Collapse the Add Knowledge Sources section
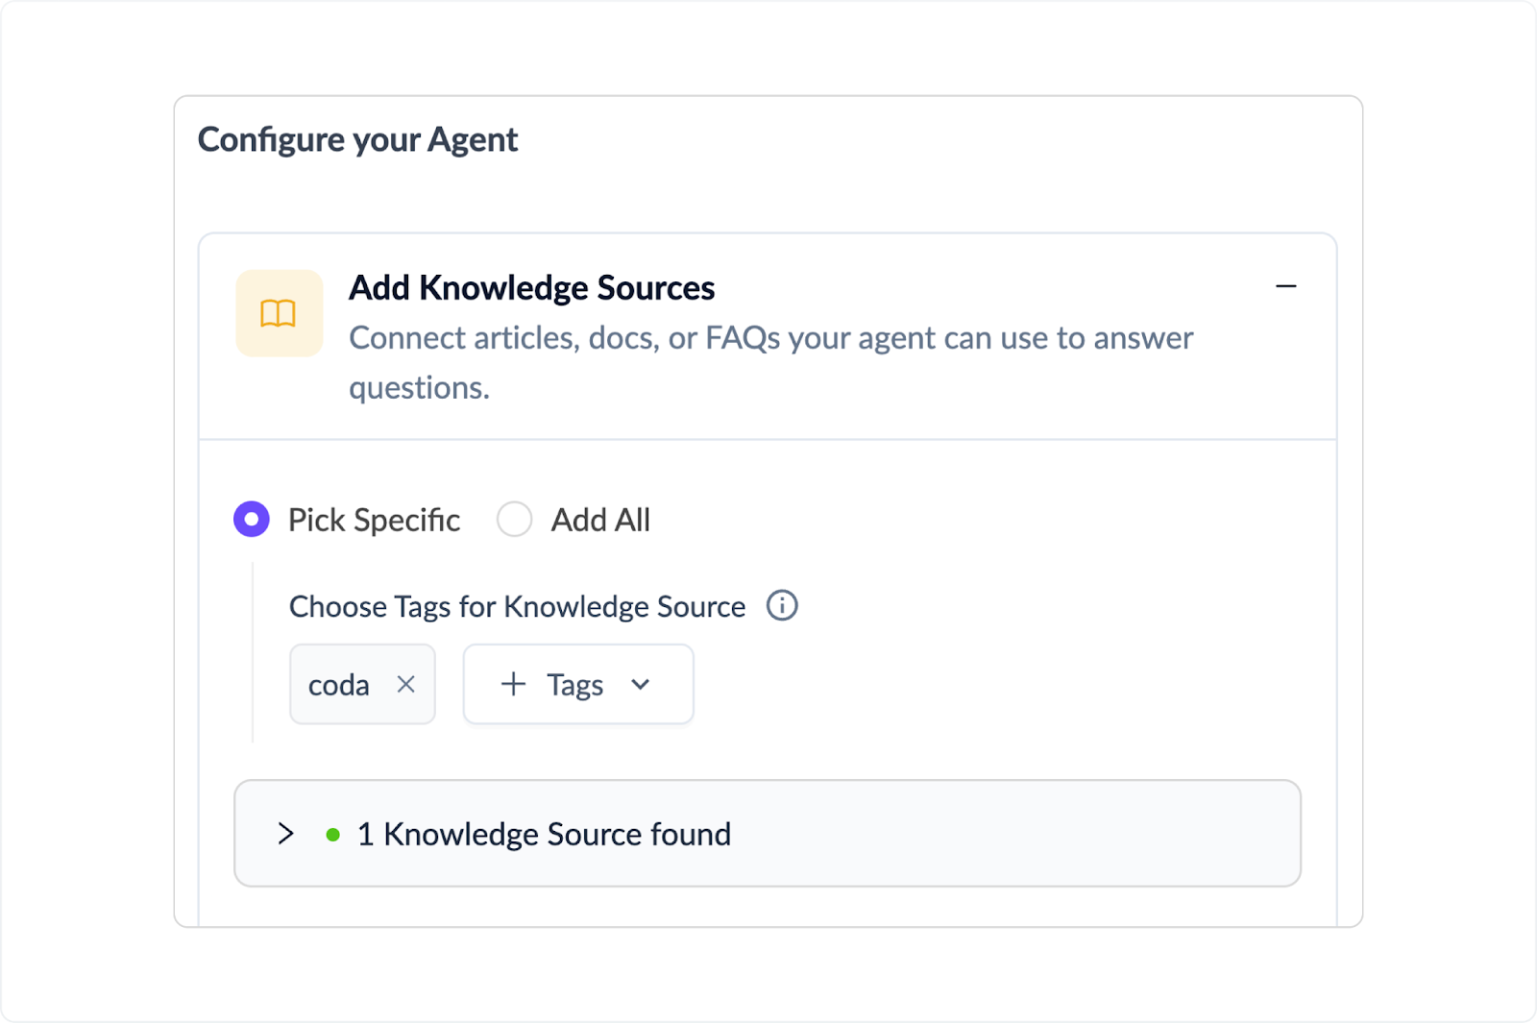 coord(1285,286)
